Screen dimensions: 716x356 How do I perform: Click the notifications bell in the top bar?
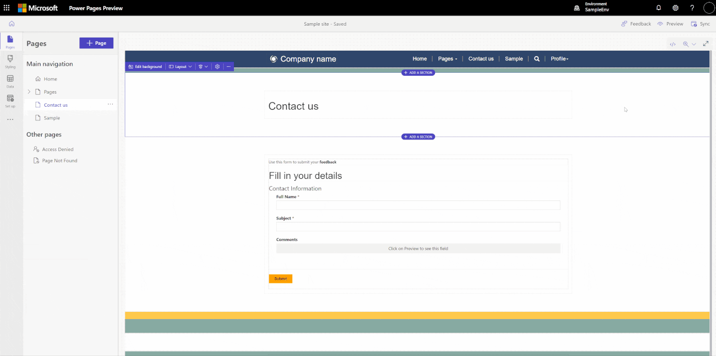(x=658, y=8)
